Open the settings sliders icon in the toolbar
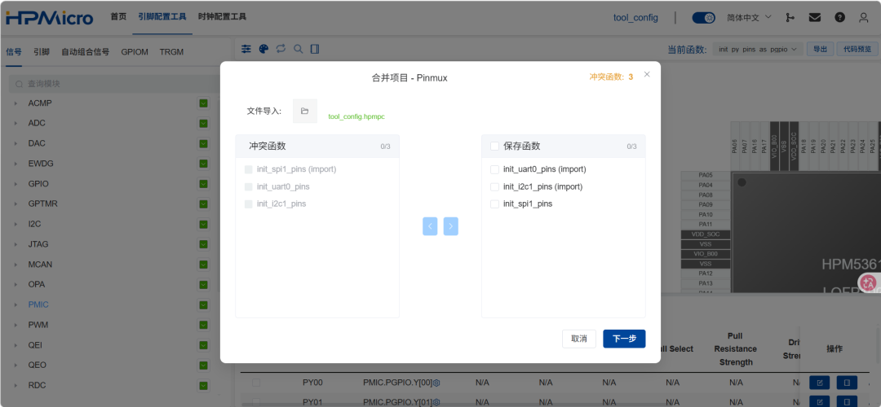 246,49
